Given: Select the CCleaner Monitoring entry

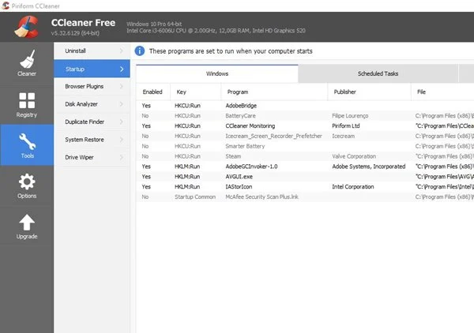Looking at the screenshot, I should [305, 126].
